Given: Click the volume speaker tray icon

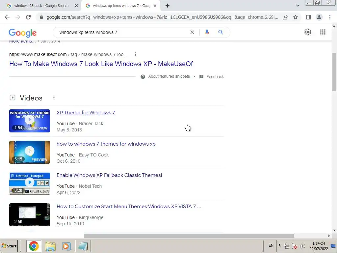Looking at the screenshot, I should click(x=302, y=246).
